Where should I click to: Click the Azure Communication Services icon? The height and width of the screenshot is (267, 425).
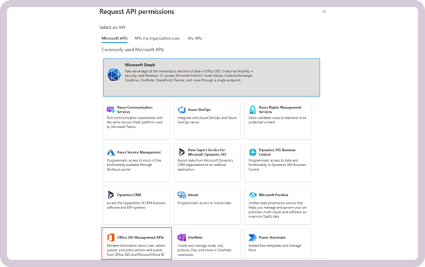(111, 109)
